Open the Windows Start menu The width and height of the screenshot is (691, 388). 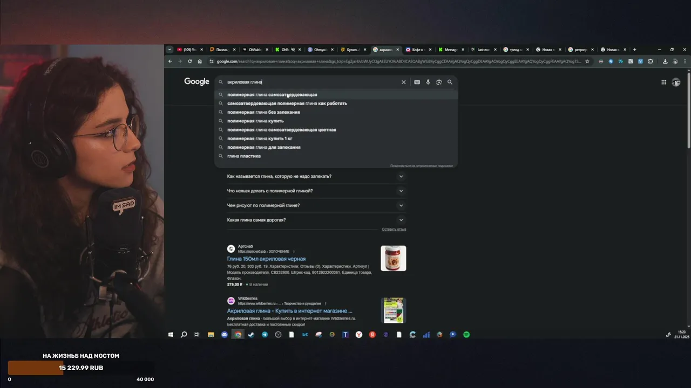tap(171, 335)
